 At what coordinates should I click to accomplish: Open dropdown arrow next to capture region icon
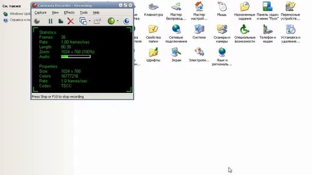pos(90,21)
